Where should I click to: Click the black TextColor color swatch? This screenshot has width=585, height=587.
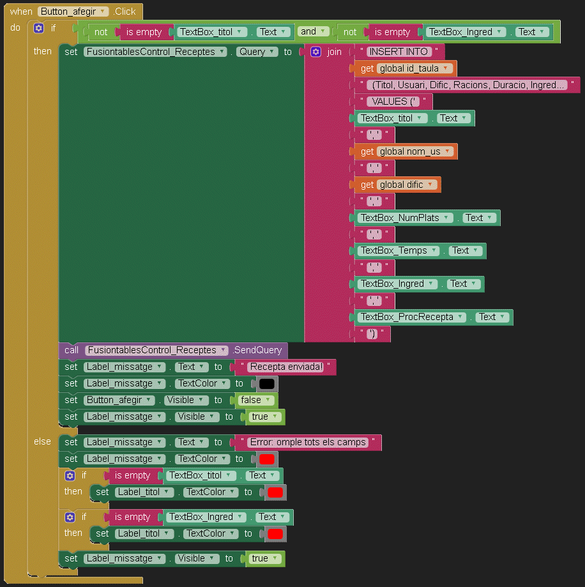point(267,384)
